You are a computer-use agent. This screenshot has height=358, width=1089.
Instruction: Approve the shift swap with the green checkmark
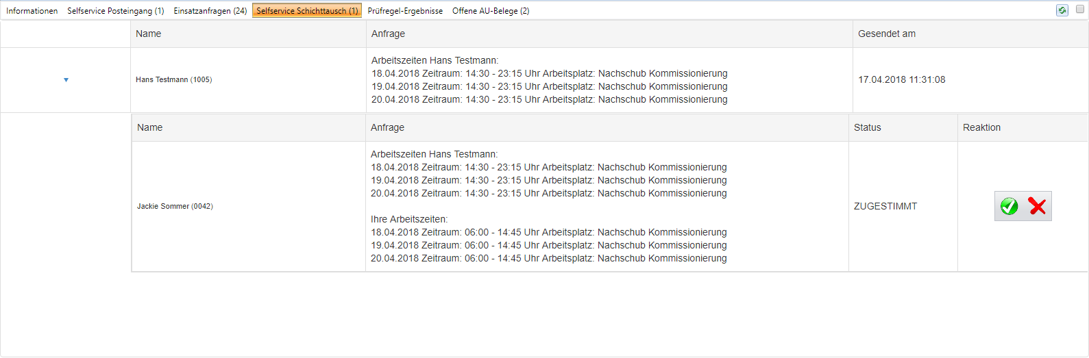[1009, 206]
